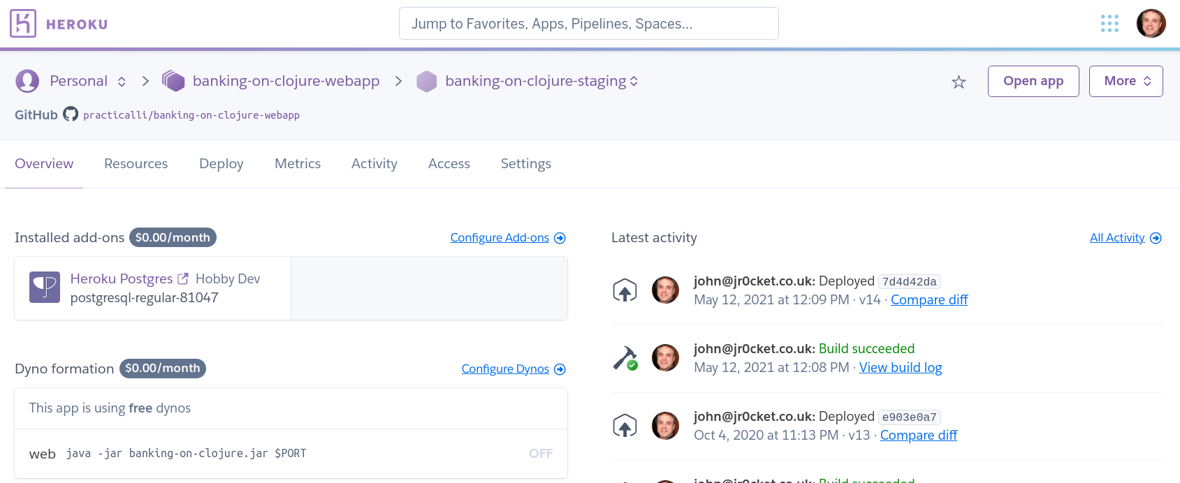Viewport: 1180px width, 483px height.
Task: Click the arrow icon beside All Activity
Action: (1156, 238)
